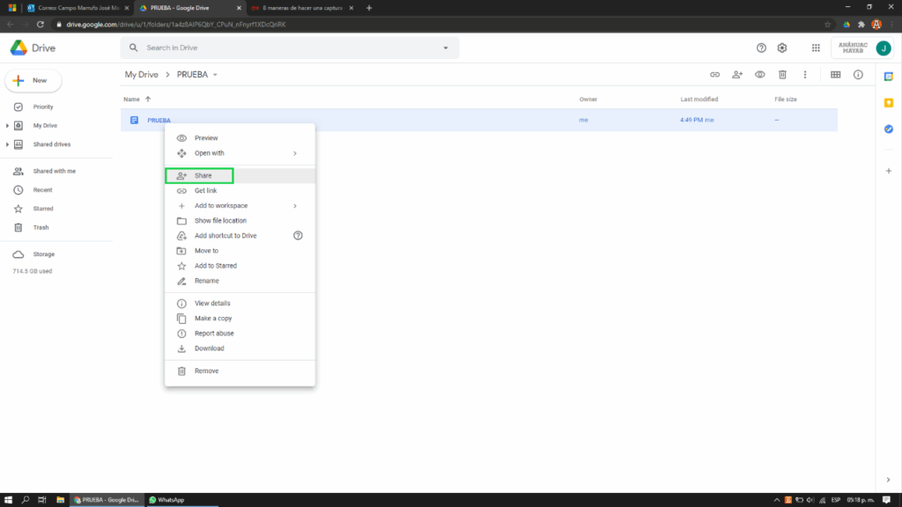This screenshot has height=507, width=902.
Task: Open Google apps grid launcher
Action: (x=816, y=48)
